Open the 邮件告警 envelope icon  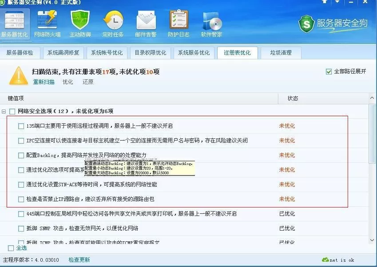pyautogui.click(x=146, y=24)
